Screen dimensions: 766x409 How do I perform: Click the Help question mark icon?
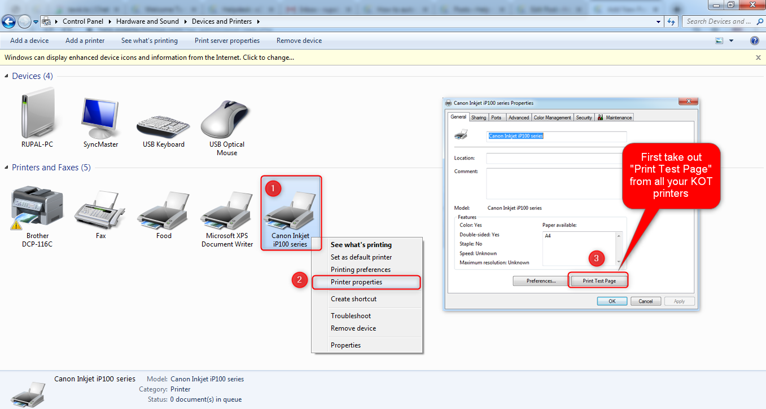coord(755,41)
